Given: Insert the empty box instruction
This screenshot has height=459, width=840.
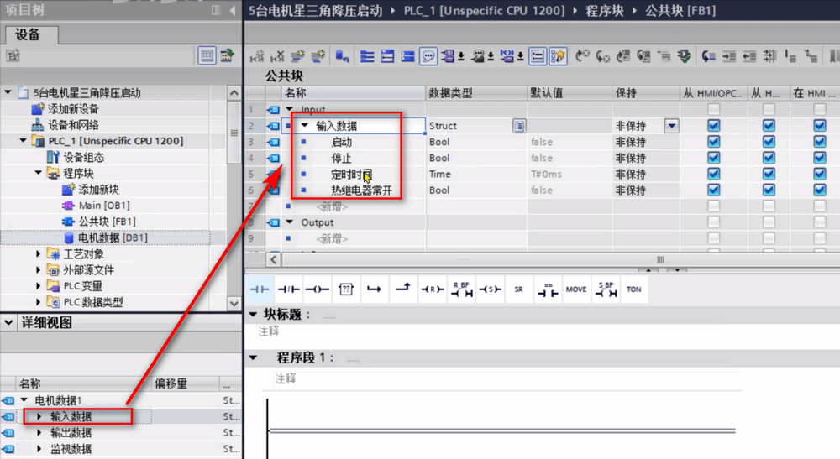Looking at the screenshot, I should [x=345, y=289].
